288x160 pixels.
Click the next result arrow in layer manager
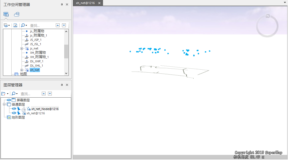50,94
